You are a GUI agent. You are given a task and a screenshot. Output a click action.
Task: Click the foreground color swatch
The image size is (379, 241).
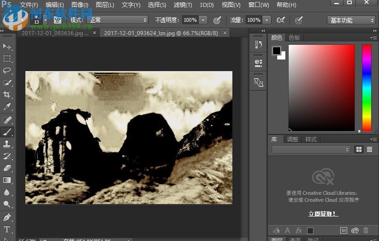[x=276, y=51]
